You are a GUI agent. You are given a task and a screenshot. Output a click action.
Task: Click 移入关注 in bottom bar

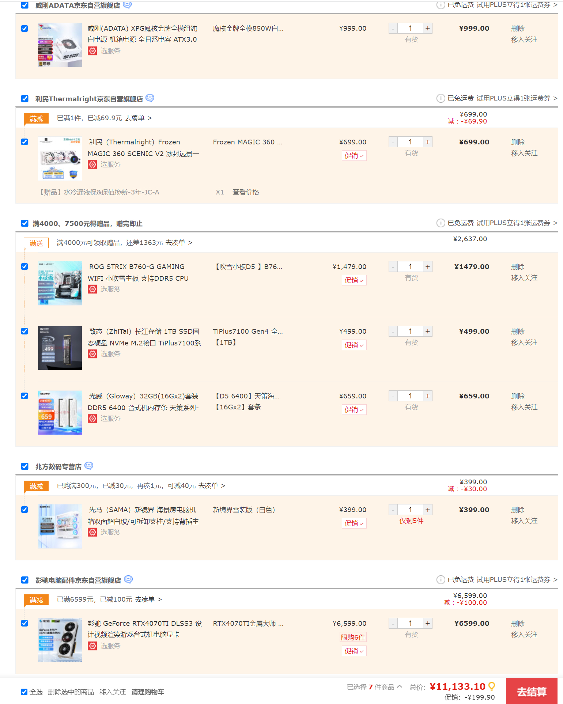coord(113,692)
